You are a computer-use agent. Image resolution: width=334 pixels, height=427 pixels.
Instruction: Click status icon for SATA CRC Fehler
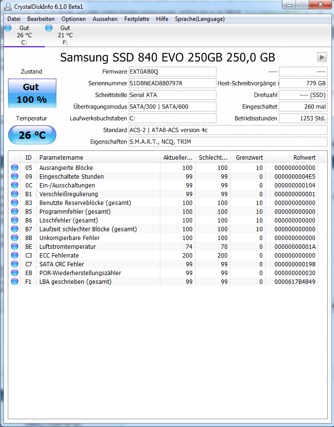pos(15,264)
